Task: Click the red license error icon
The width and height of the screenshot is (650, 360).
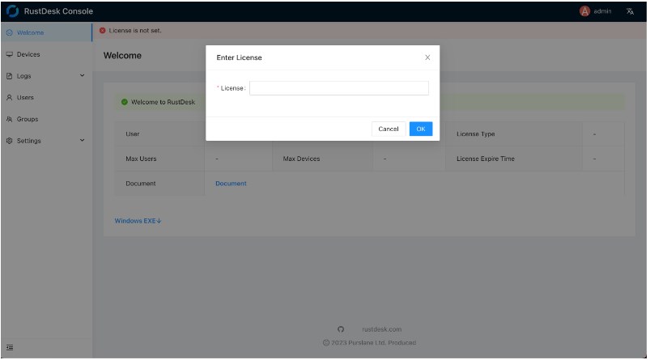Action: pos(102,31)
